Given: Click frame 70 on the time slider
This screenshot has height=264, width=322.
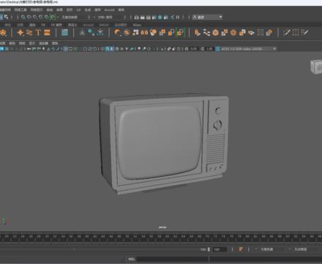Looking at the screenshot, I should 207,237.
